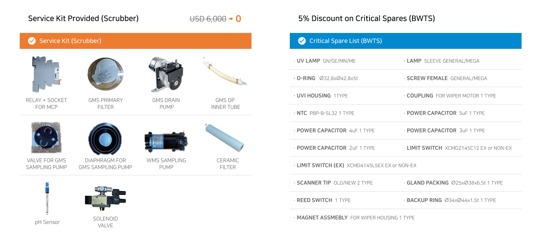Viewport: 536px width, 242px height.
Task: Select the GMS Primary Filter picture
Action: click(105, 74)
